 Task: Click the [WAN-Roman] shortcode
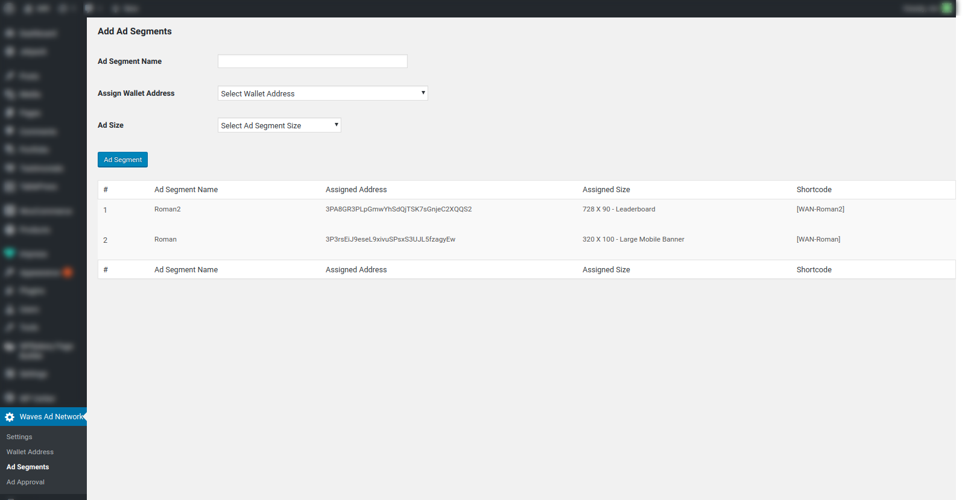[818, 239]
